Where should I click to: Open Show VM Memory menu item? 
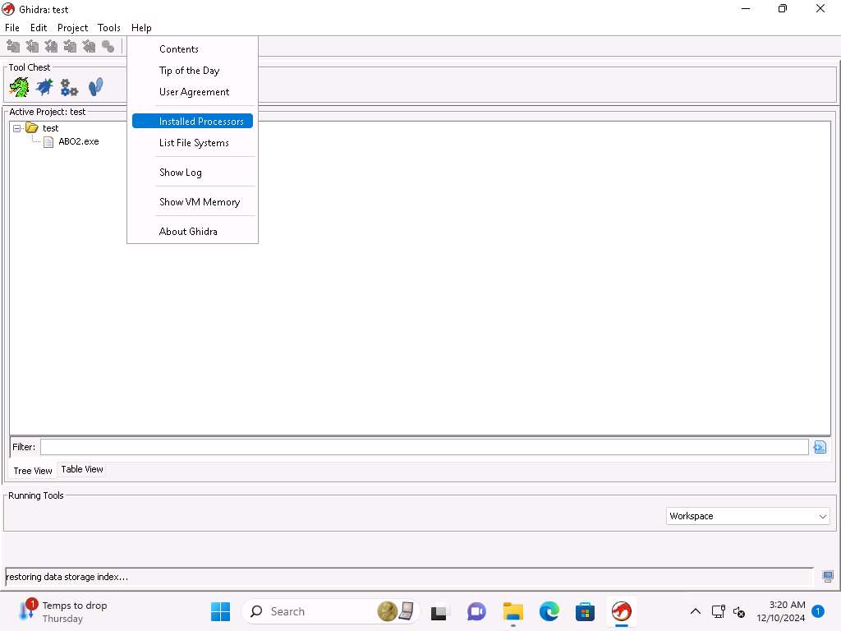tap(200, 202)
